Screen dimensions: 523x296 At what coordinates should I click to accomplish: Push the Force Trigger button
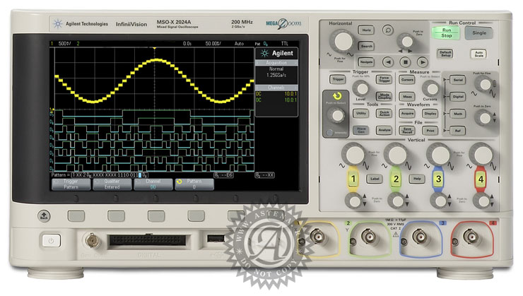(x=384, y=79)
